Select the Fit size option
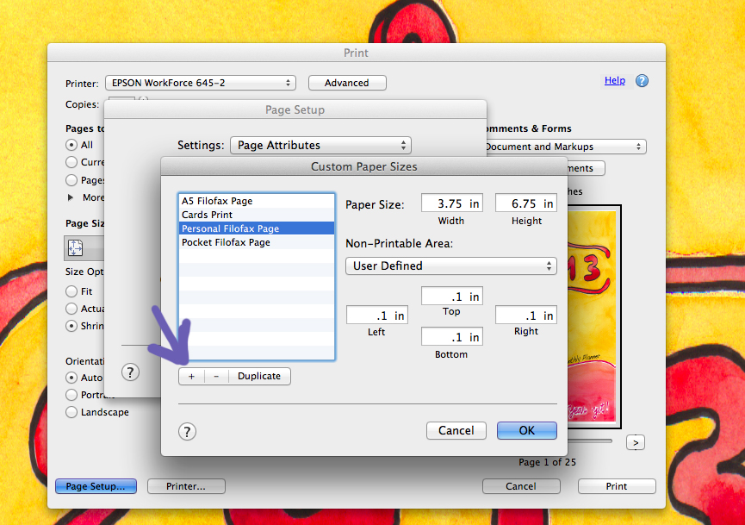Image resolution: width=745 pixels, height=525 pixels. (71, 291)
